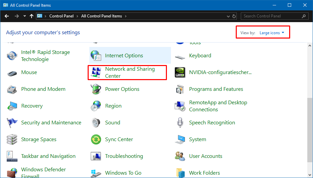Click the scrollbar up arrow
This screenshot has width=313, height=178.
pyautogui.click(x=310, y=46)
